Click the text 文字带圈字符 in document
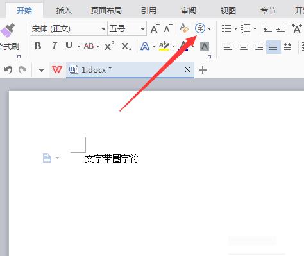304x256 pixels. (x=112, y=159)
